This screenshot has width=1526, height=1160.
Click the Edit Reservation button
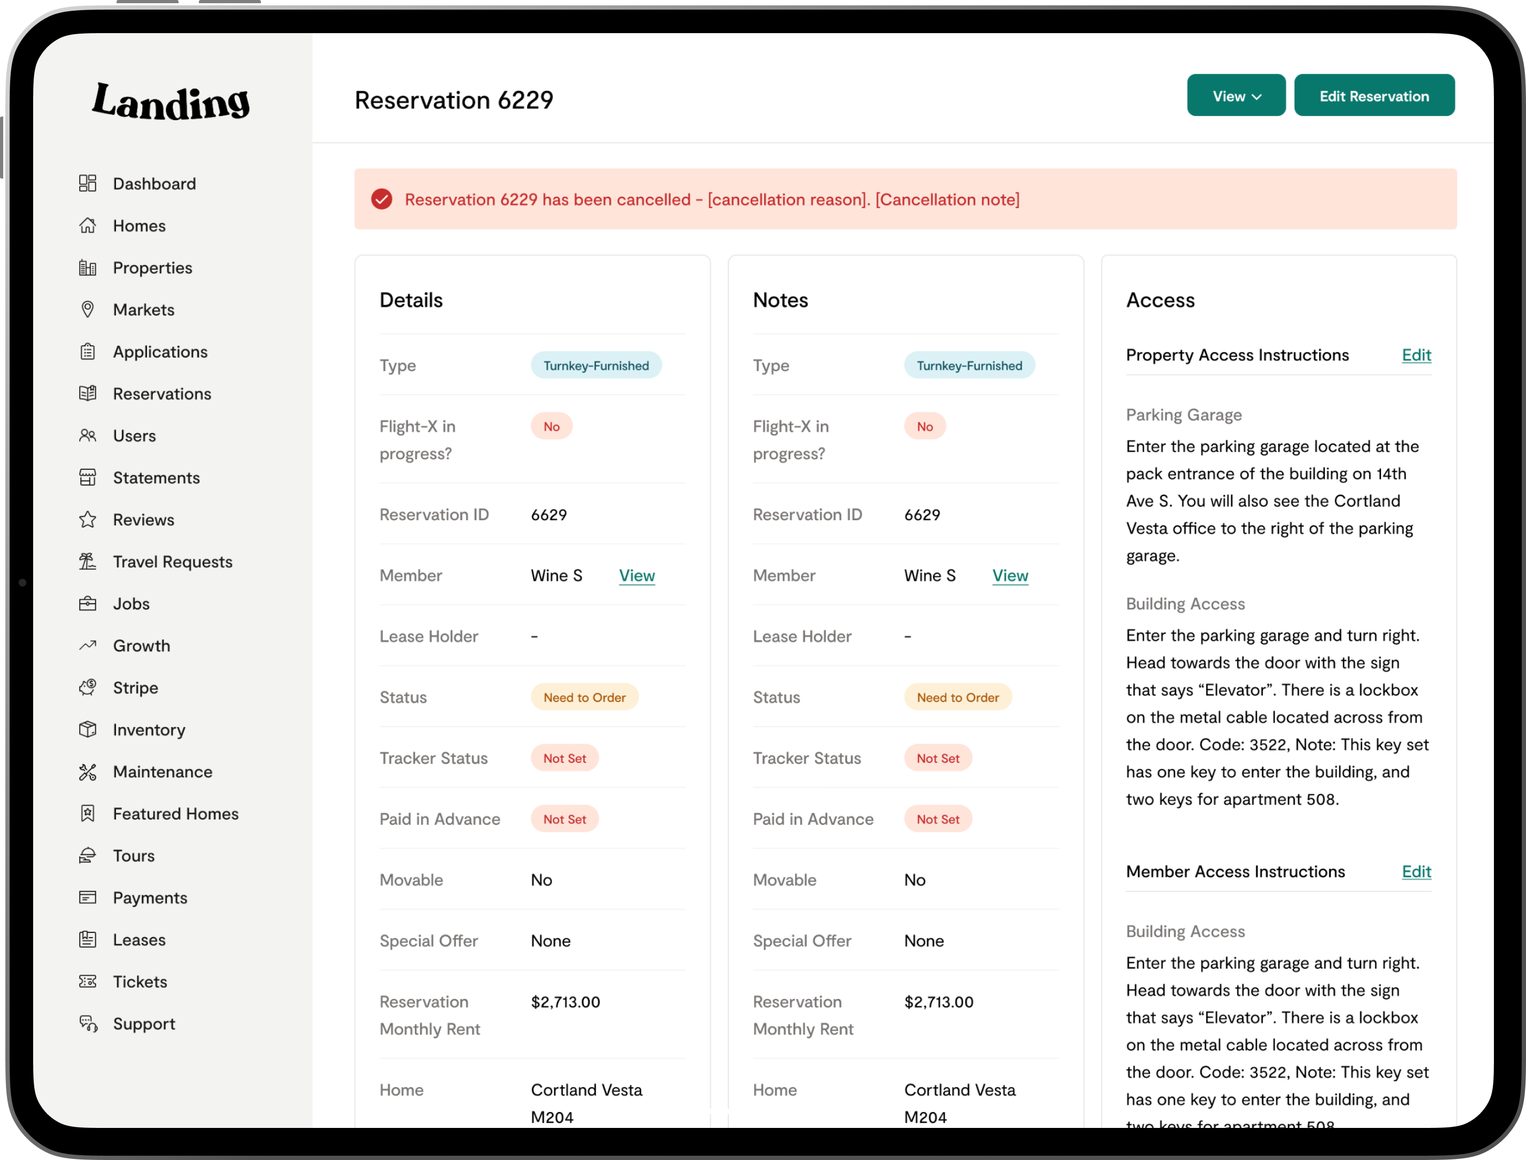(x=1374, y=96)
